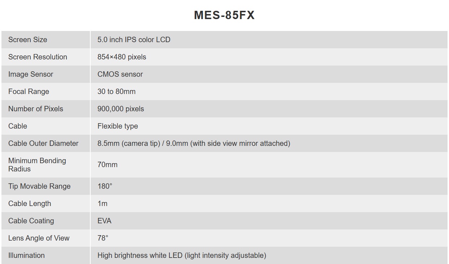Select the Minimum Bending Radius label
This screenshot has width=449, height=264.
37,165
